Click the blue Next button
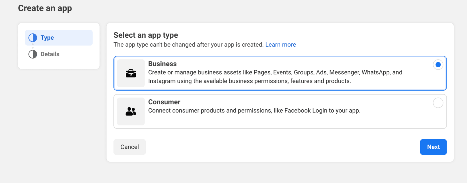This screenshot has height=183, width=467. coord(433,147)
